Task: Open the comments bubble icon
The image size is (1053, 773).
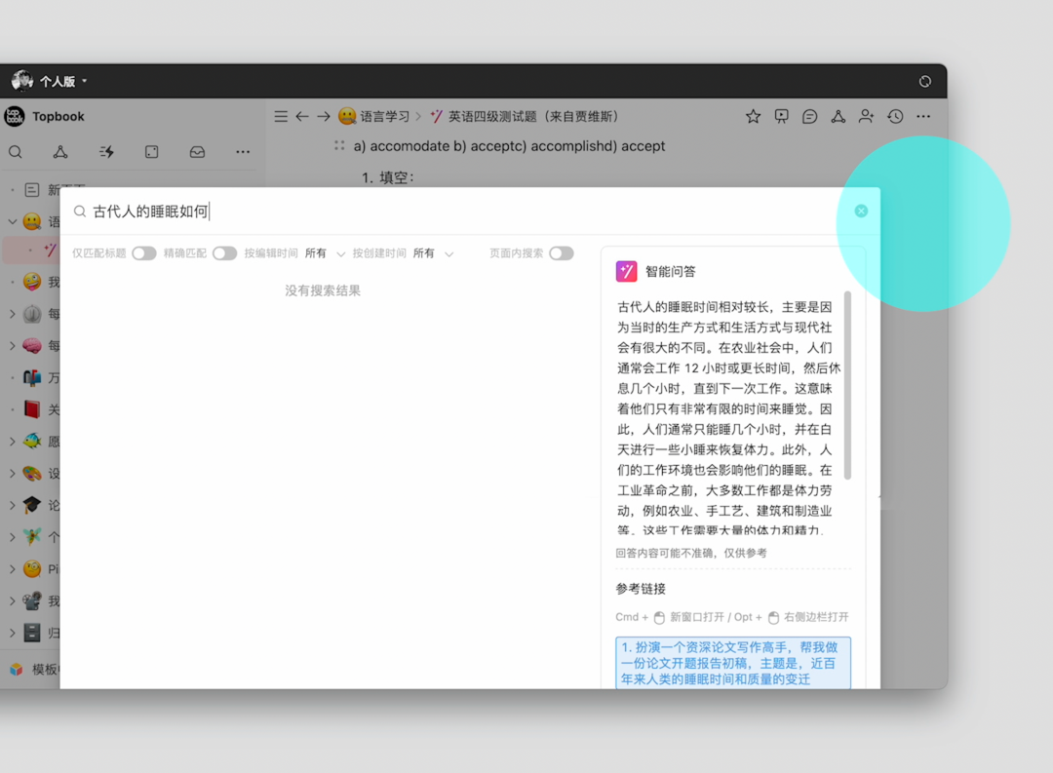Action: pyautogui.click(x=809, y=117)
